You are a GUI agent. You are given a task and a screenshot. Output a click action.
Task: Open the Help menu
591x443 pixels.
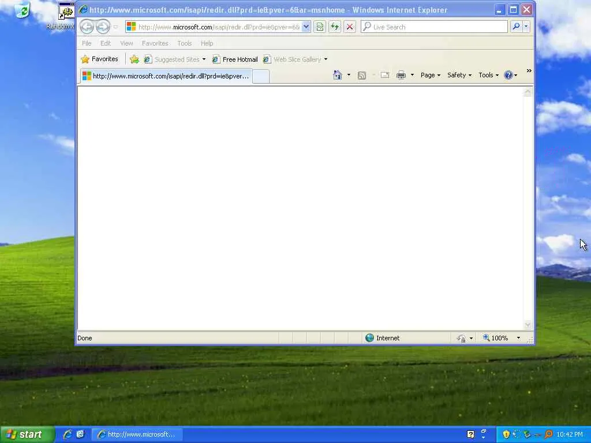pos(207,43)
